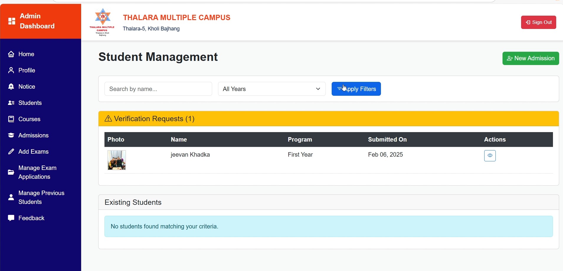Switch to the Courses section

29,119
